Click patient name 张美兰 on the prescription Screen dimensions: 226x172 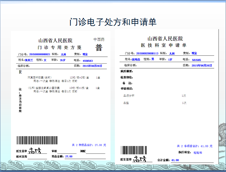point(29,60)
